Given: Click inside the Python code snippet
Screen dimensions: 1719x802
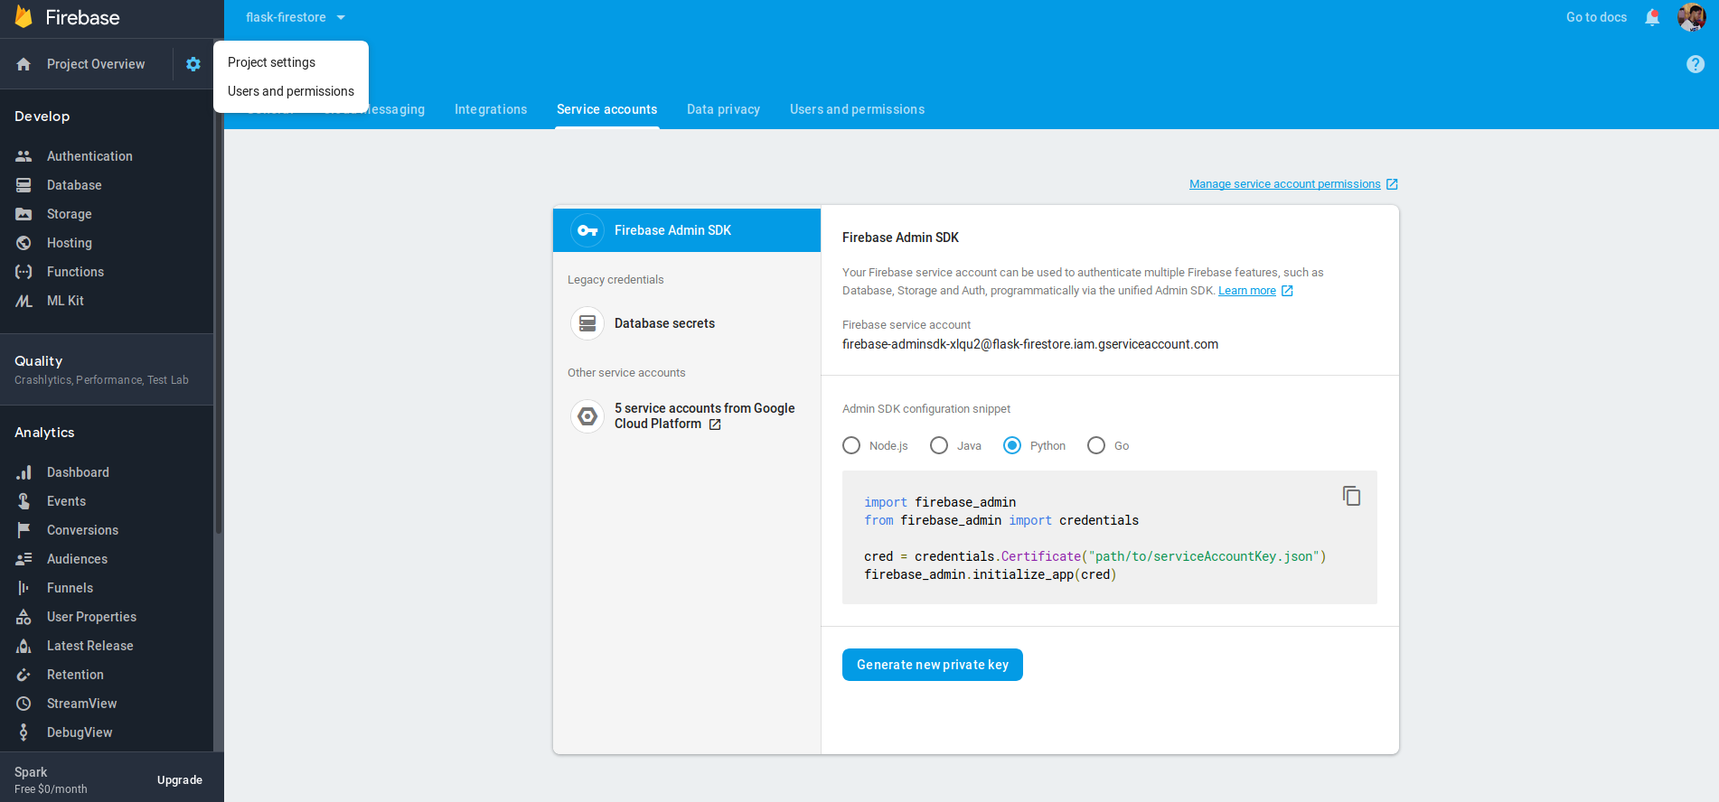Looking at the screenshot, I should pyautogui.click(x=1110, y=537).
